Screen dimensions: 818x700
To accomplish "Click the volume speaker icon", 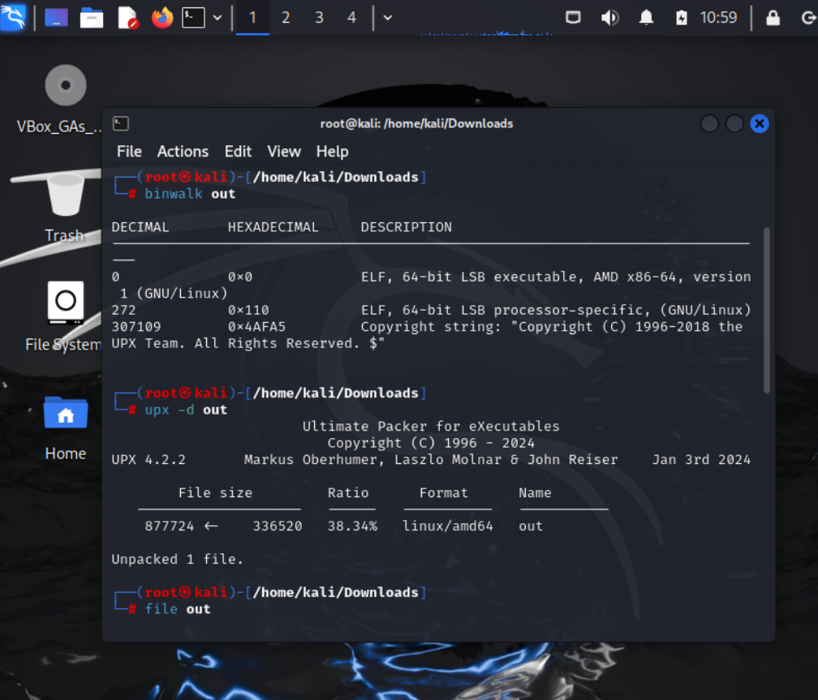I will point(609,17).
